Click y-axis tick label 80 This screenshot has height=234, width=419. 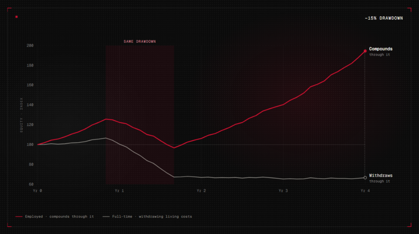(31, 164)
